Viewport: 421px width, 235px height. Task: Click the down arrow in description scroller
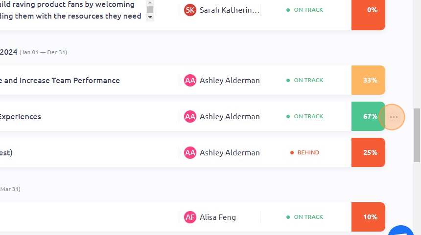[x=150, y=17]
